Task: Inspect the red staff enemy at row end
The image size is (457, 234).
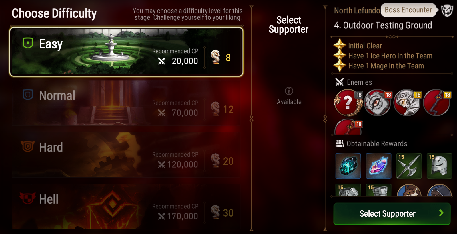Action: click(x=437, y=103)
